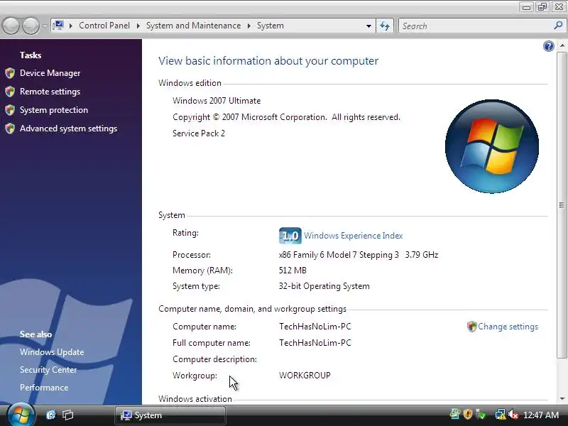This screenshot has width=568, height=426.
Task: Select System and Maintenance breadcrumb
Action: click(x=193, y=26)
